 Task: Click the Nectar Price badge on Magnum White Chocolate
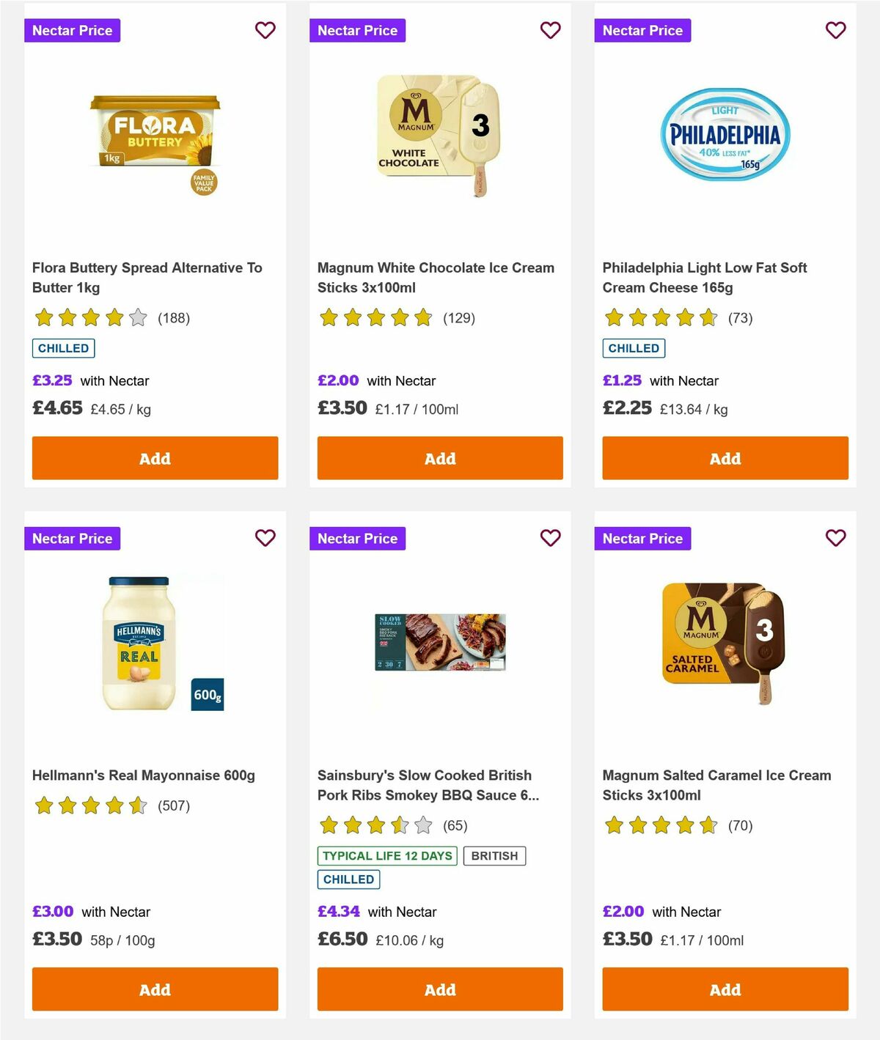click(357, 30)
